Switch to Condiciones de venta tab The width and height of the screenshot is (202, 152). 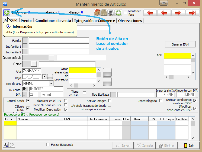(53, 21)
